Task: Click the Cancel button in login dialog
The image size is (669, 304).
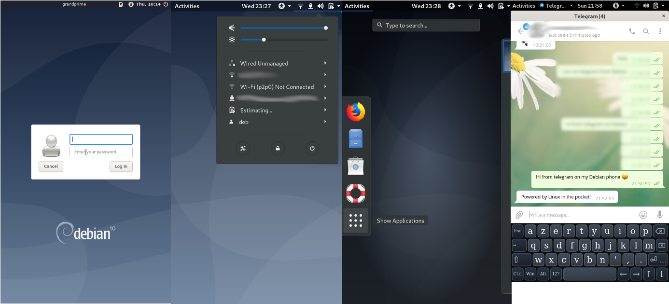Action: coord(51,166)
